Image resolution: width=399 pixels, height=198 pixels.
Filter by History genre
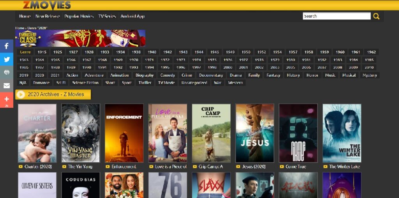click(293, 75)
